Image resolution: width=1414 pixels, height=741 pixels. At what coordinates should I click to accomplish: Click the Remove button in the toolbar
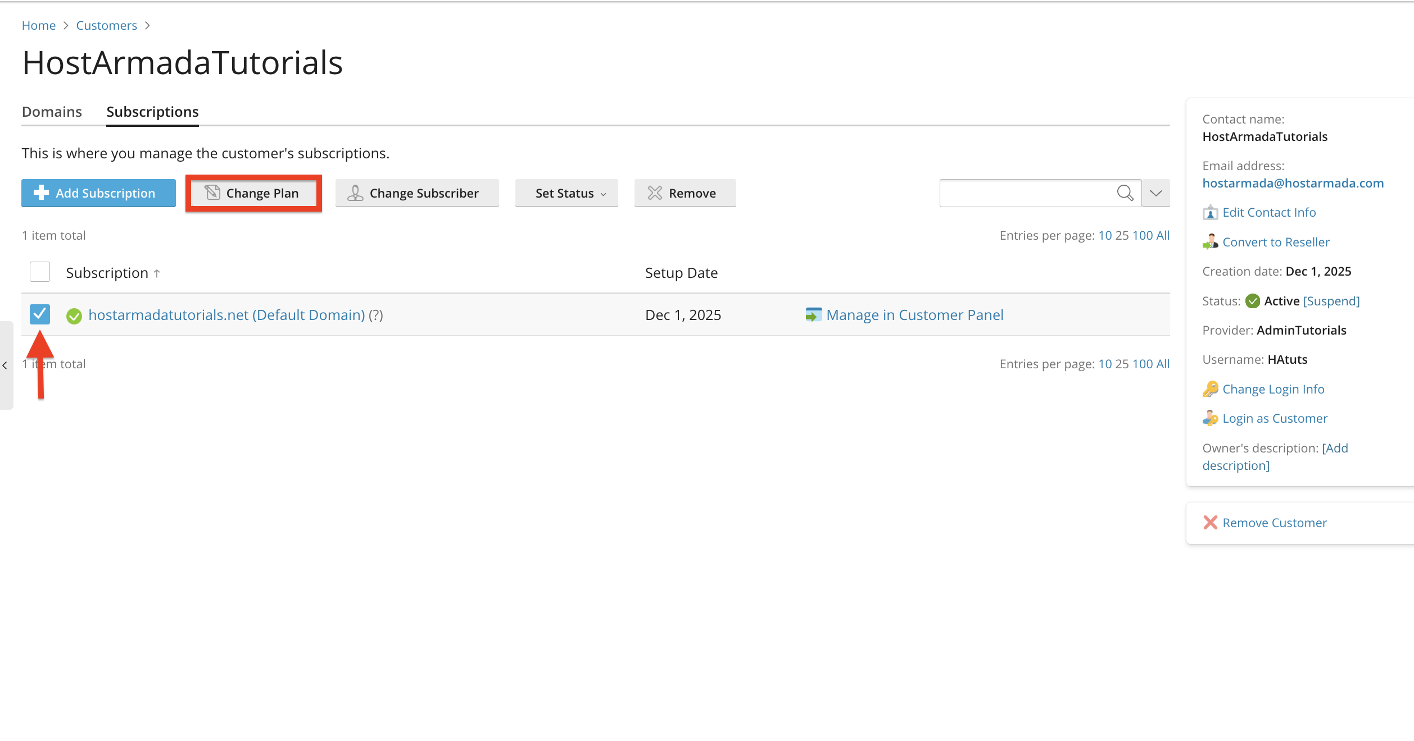[x=685, y=193]
